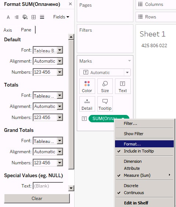Click the Tooltip marks button
Viewport: 176px width, 207px height.
click(x=105, y=104)
